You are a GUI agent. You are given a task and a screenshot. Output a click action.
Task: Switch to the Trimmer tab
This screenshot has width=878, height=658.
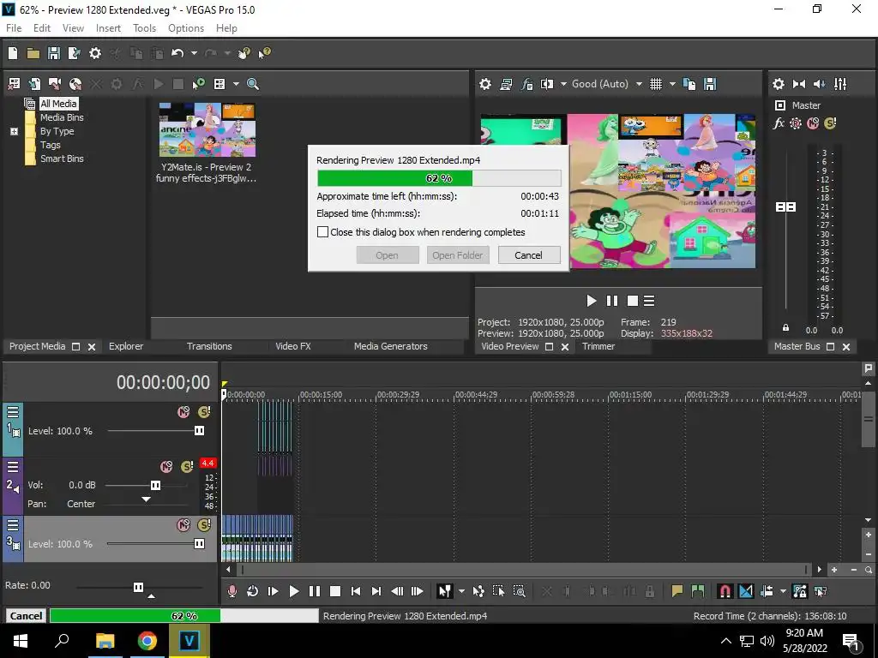tap(598, 346)
